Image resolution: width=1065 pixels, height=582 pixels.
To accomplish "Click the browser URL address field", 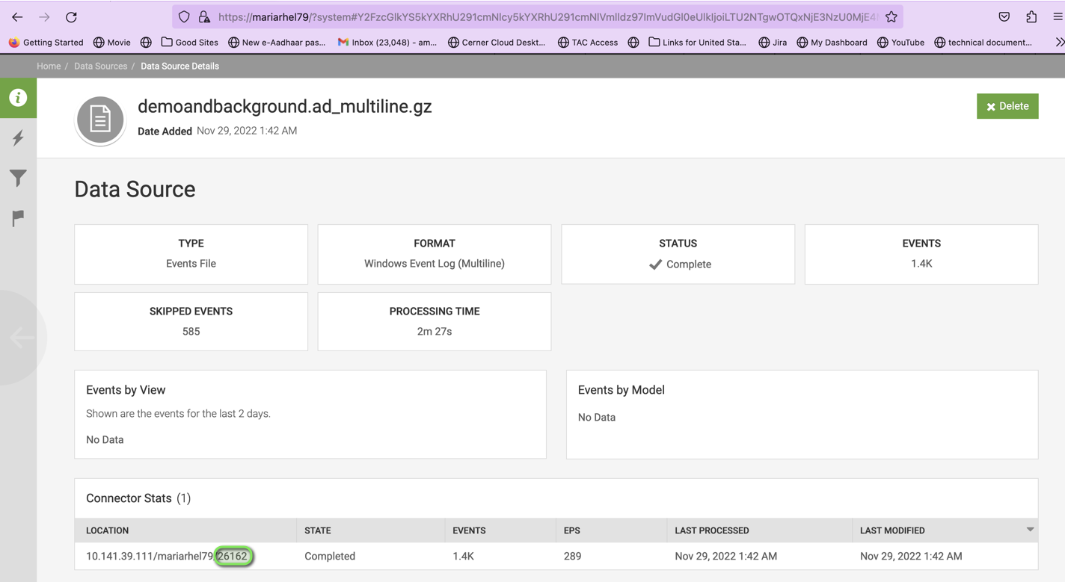I will [x=546, y=17].
